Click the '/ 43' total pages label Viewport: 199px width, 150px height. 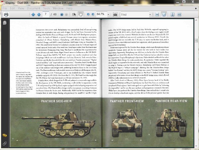tap(53, 14)
